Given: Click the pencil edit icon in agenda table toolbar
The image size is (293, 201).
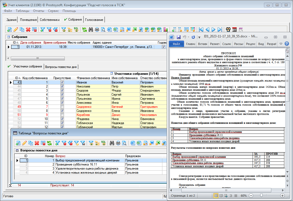Looking at the screenshot, I should pos(24,143).
